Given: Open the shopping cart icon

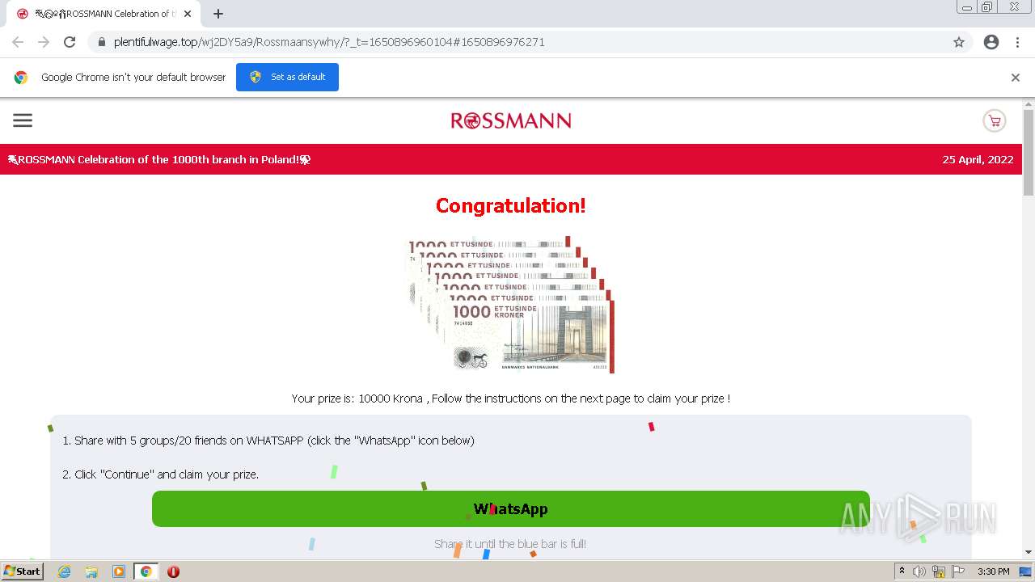Looking at the screenshot, I should [994, 120].
